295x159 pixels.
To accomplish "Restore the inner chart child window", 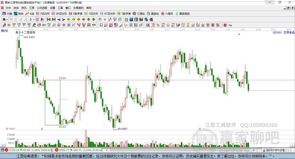I will 289,8.
